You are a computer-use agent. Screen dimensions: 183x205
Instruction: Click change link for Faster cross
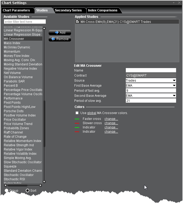click(x=111, y=119)
